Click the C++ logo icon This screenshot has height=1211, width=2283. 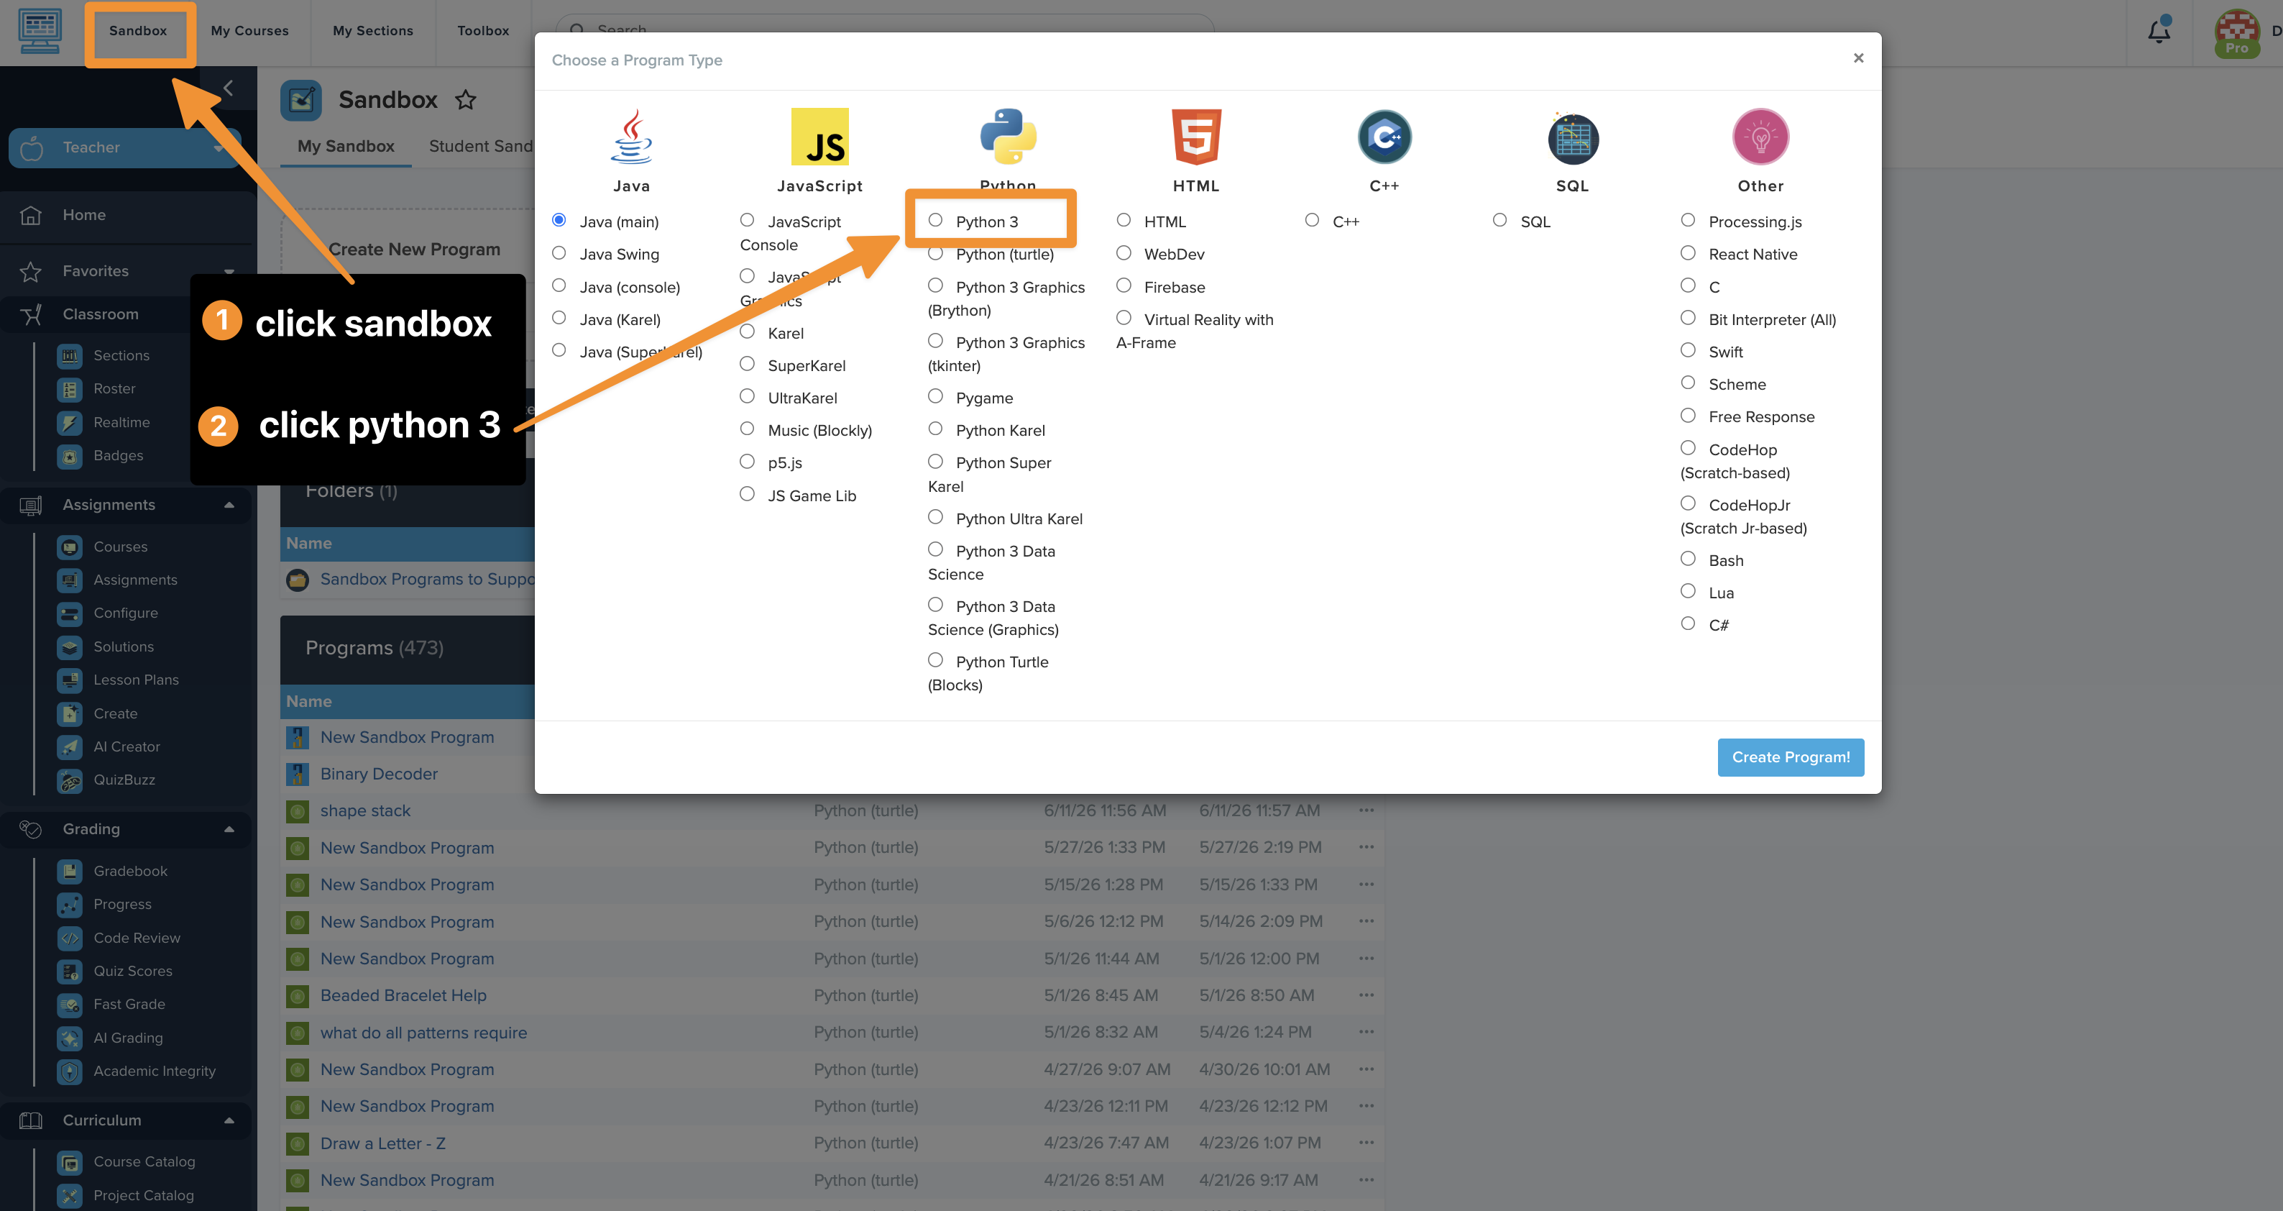(1384, 137)
